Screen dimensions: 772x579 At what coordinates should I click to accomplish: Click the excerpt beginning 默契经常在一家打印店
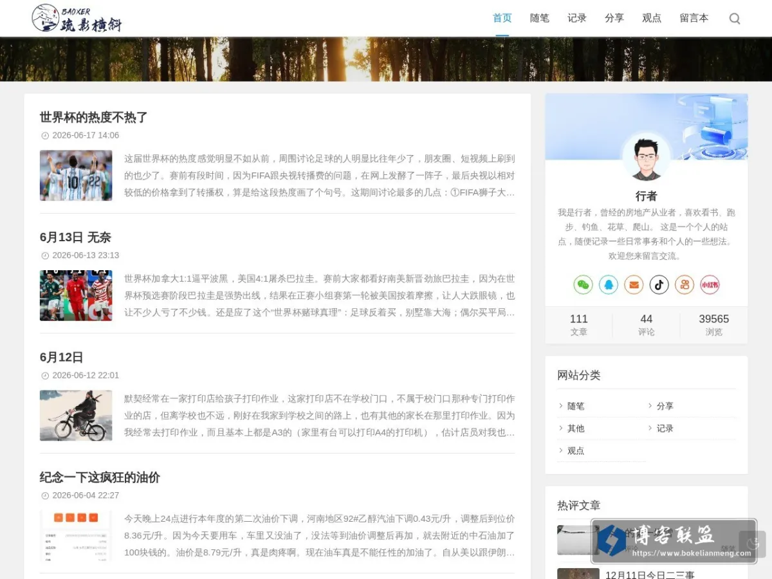(320, 416)
